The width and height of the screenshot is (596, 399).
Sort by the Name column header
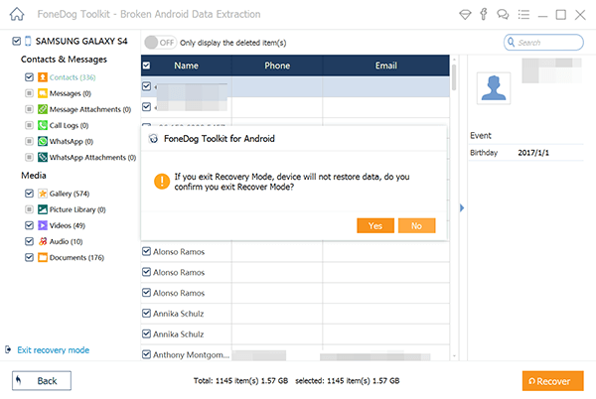click(x=187, y=66)
